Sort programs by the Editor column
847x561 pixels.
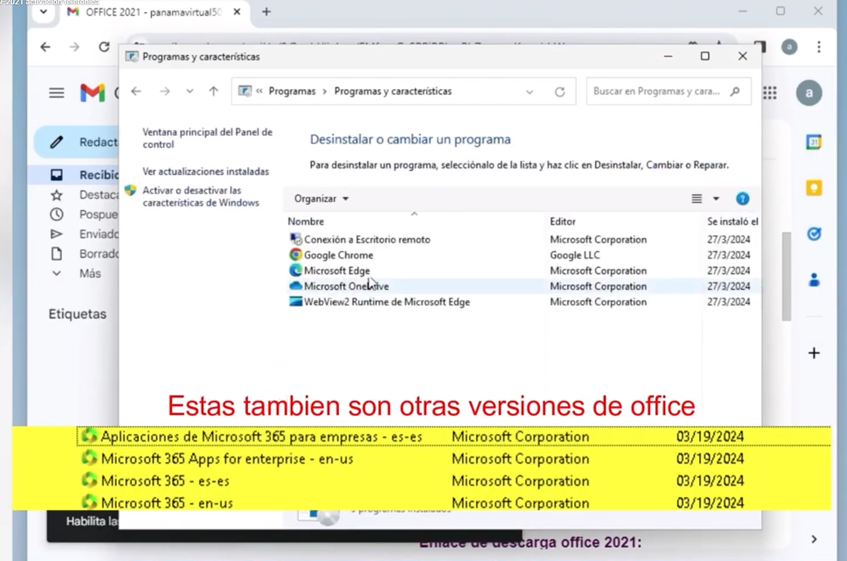click(563, 221)
